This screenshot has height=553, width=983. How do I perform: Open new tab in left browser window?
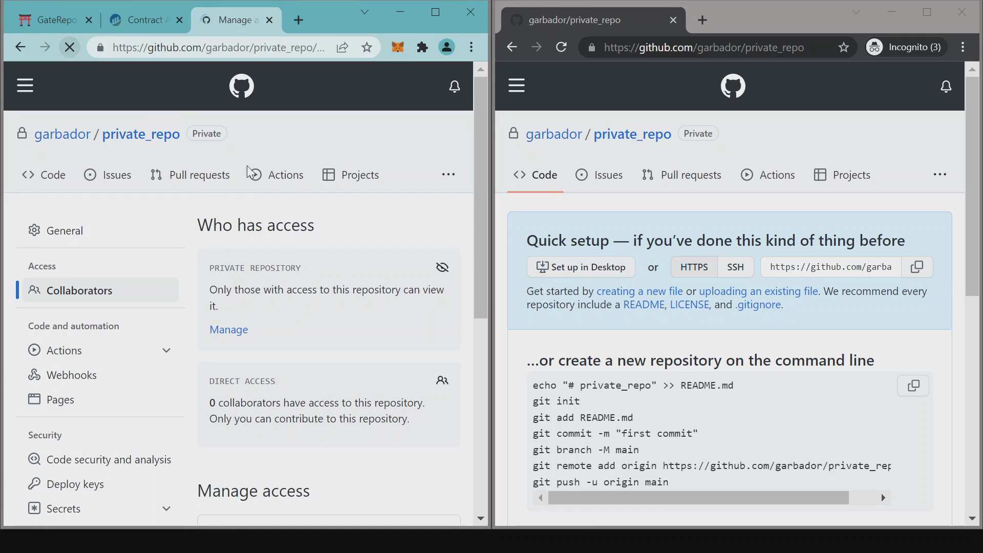299,20
